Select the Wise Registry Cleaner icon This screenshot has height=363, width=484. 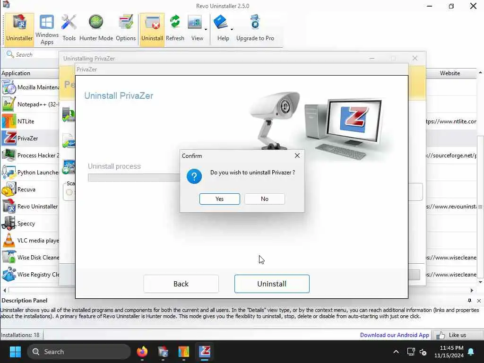(9, 274)
